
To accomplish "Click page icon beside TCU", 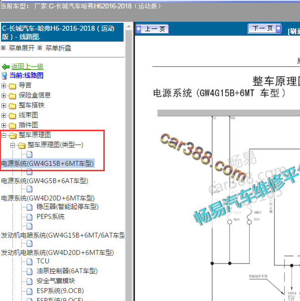I will [x=30, y=261].
